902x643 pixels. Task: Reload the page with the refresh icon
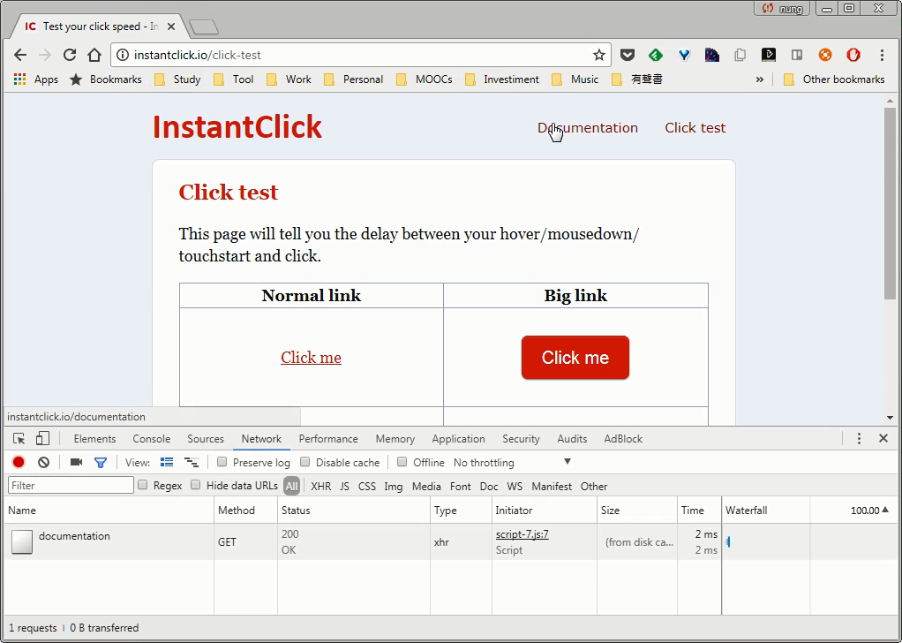pos(70,55)
